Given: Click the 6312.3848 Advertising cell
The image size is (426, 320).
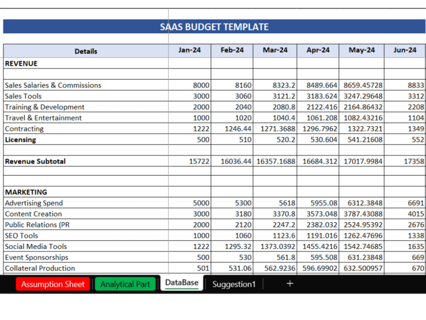Looking at the screenshot, I should (362, 203).
